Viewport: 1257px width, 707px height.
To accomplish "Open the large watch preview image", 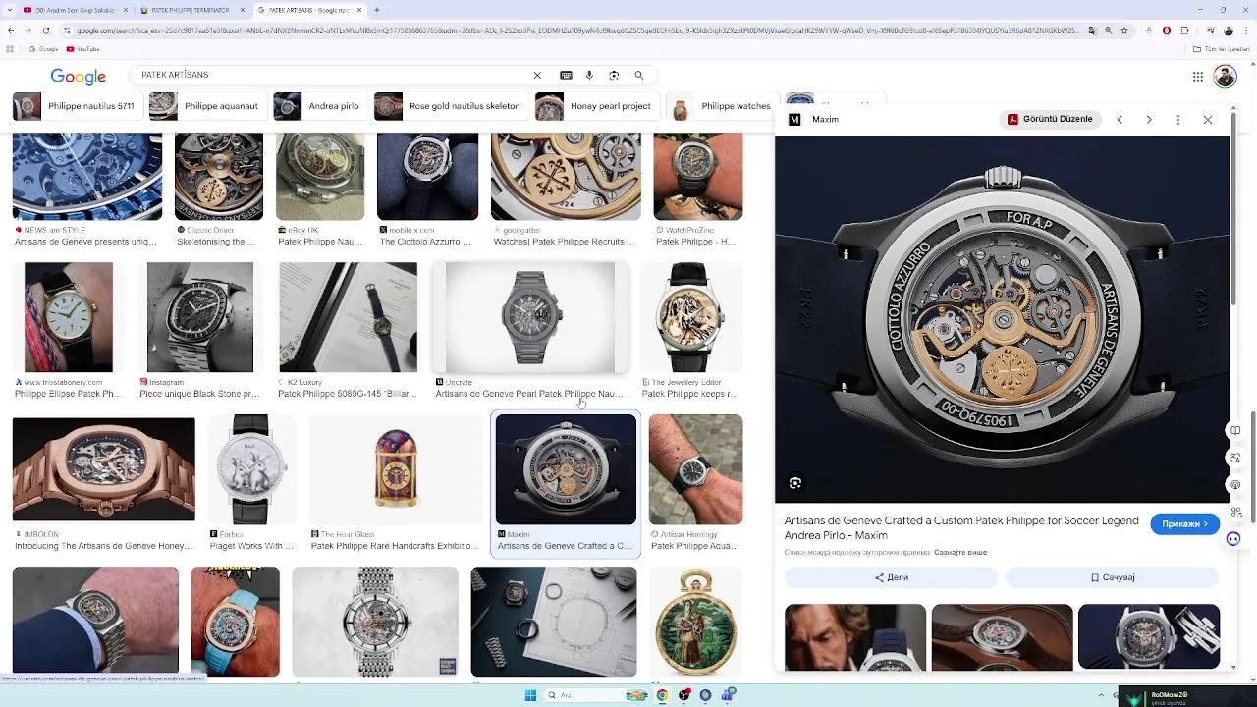I will (1002, 319).
